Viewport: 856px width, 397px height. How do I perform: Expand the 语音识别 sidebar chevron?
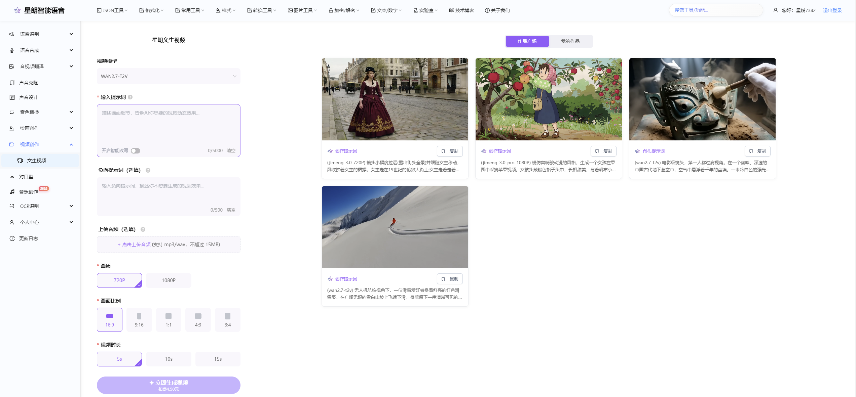point(71,34)
